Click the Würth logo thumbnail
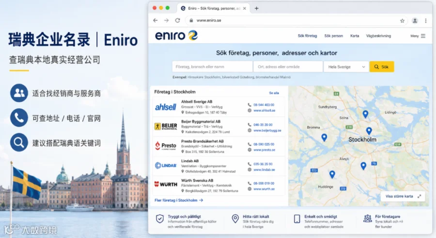Screen dimensions: 436x238 click(166, 184)
